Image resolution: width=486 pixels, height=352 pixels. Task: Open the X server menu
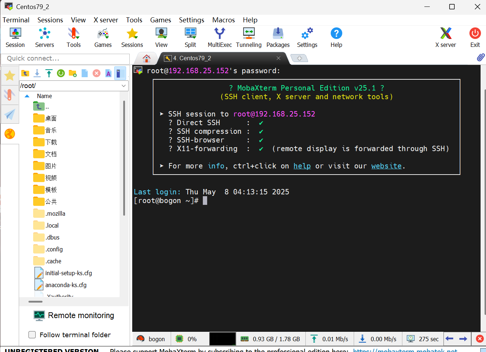[x=106, y=20]
